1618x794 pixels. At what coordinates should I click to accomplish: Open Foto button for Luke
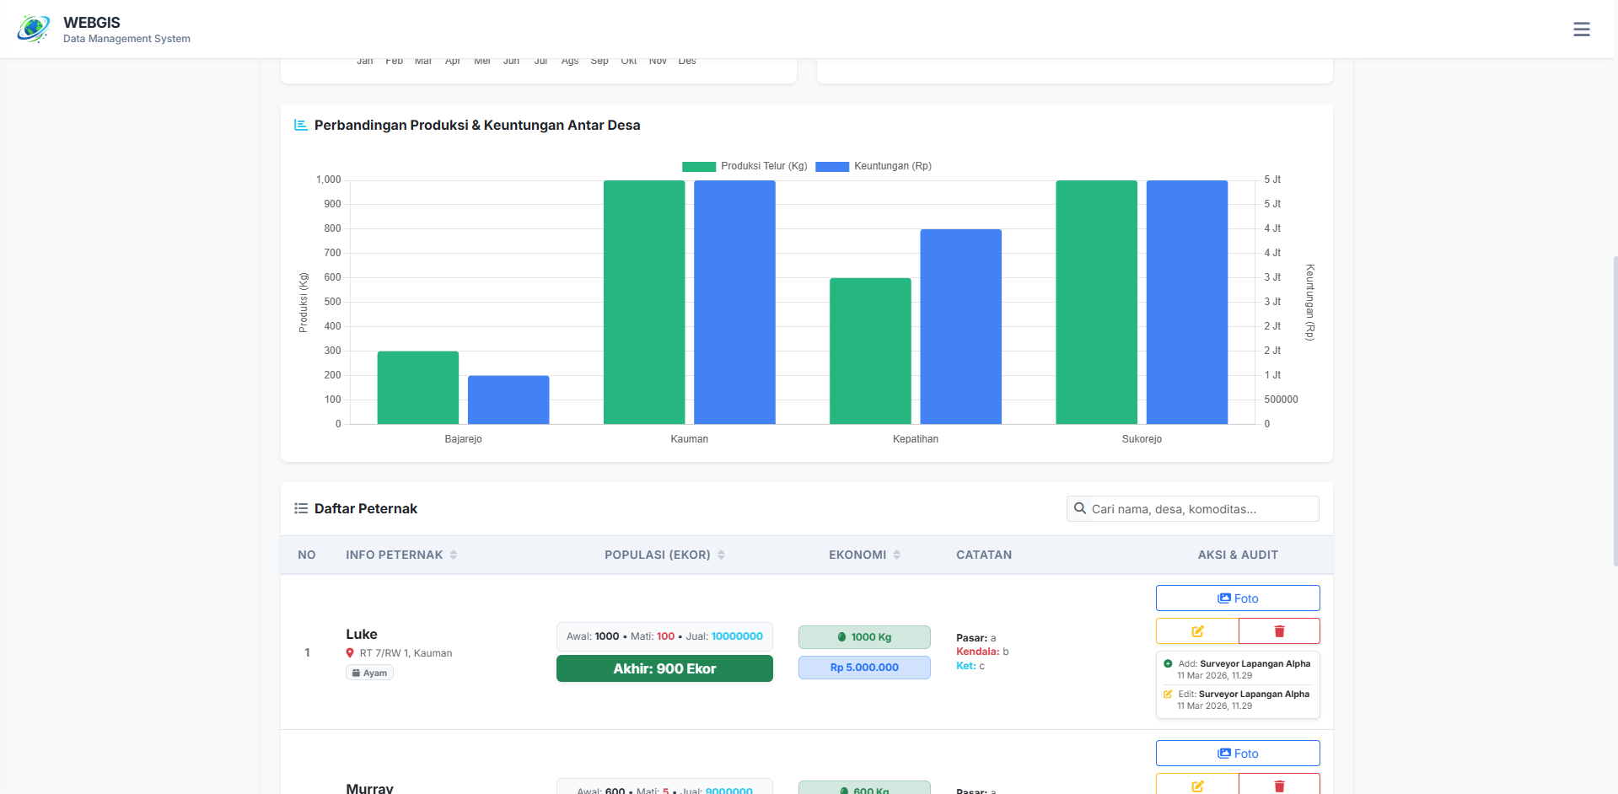(x=1237, y=598)
